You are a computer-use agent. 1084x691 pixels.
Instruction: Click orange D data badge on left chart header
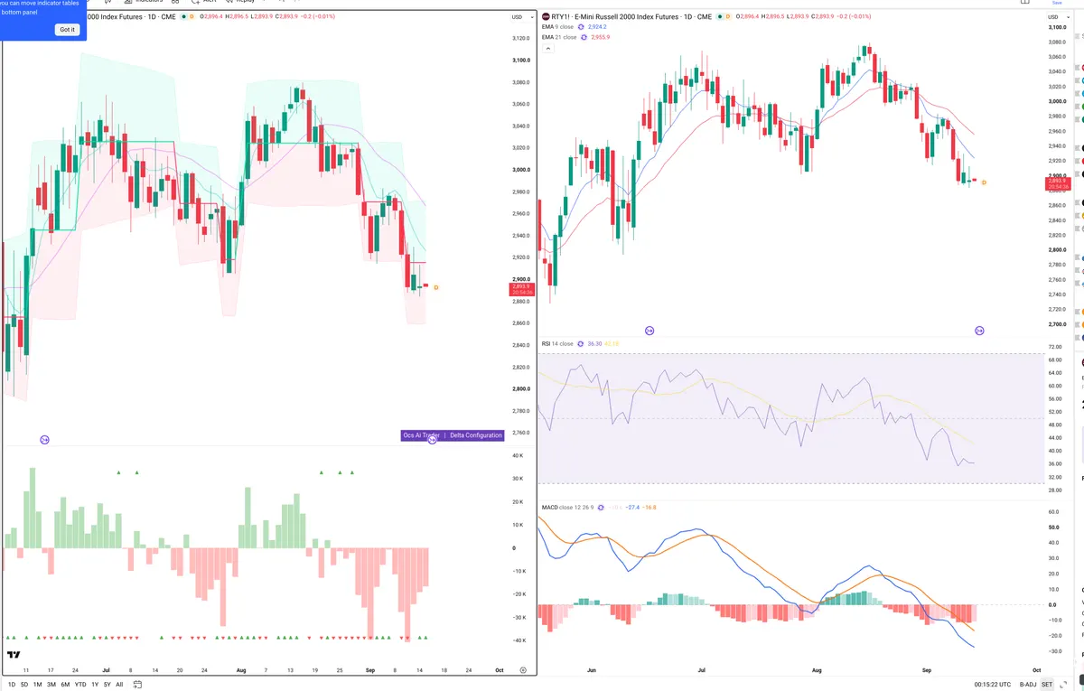point(192,16)
